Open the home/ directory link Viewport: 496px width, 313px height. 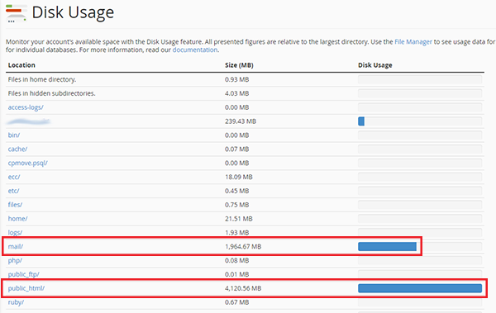point(17,219)
